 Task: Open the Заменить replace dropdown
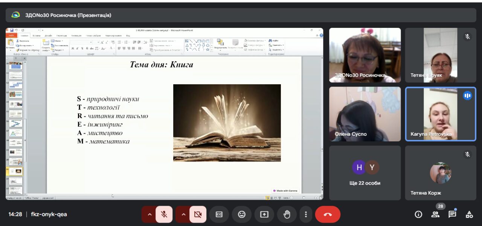[276, 46]
